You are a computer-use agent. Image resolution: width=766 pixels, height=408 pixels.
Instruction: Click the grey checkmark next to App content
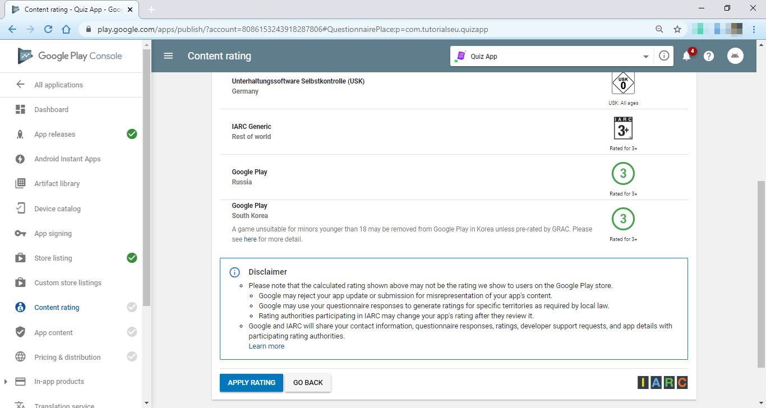click(132, 332)
